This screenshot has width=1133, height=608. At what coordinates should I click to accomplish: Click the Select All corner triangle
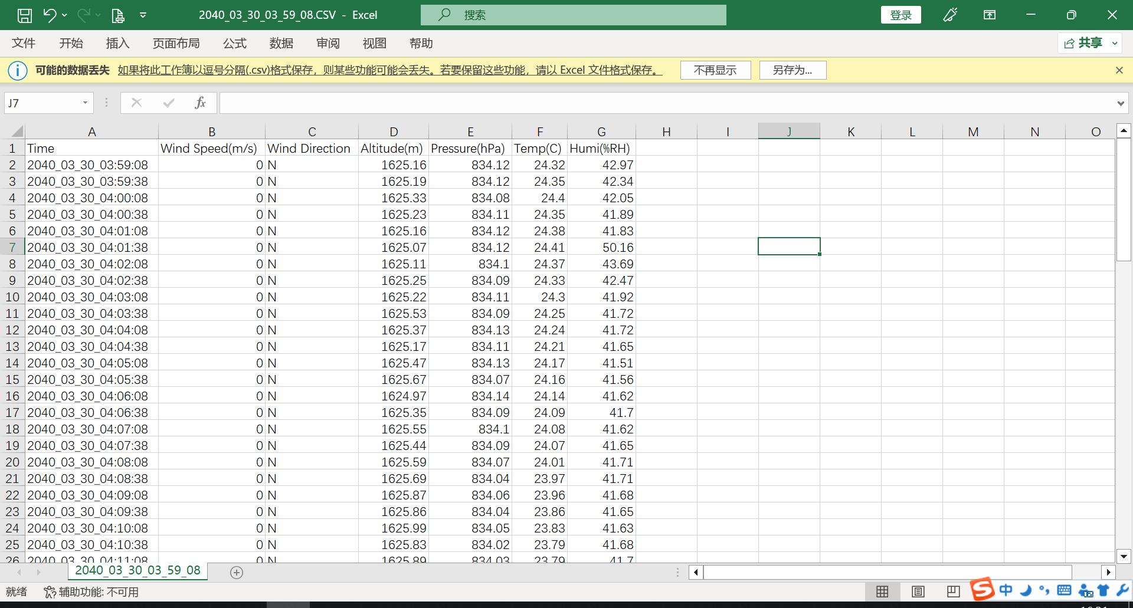(x=17, y=131)
